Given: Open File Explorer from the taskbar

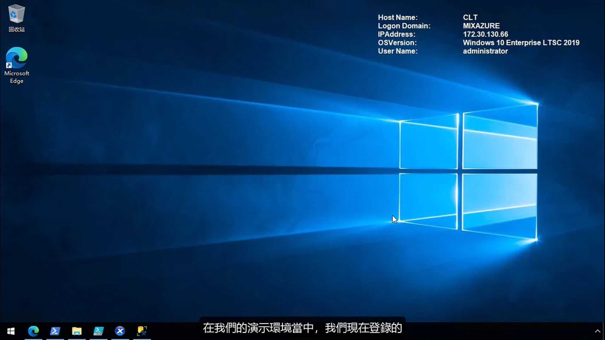Looking at the screenshot, I should pos(77,331).
